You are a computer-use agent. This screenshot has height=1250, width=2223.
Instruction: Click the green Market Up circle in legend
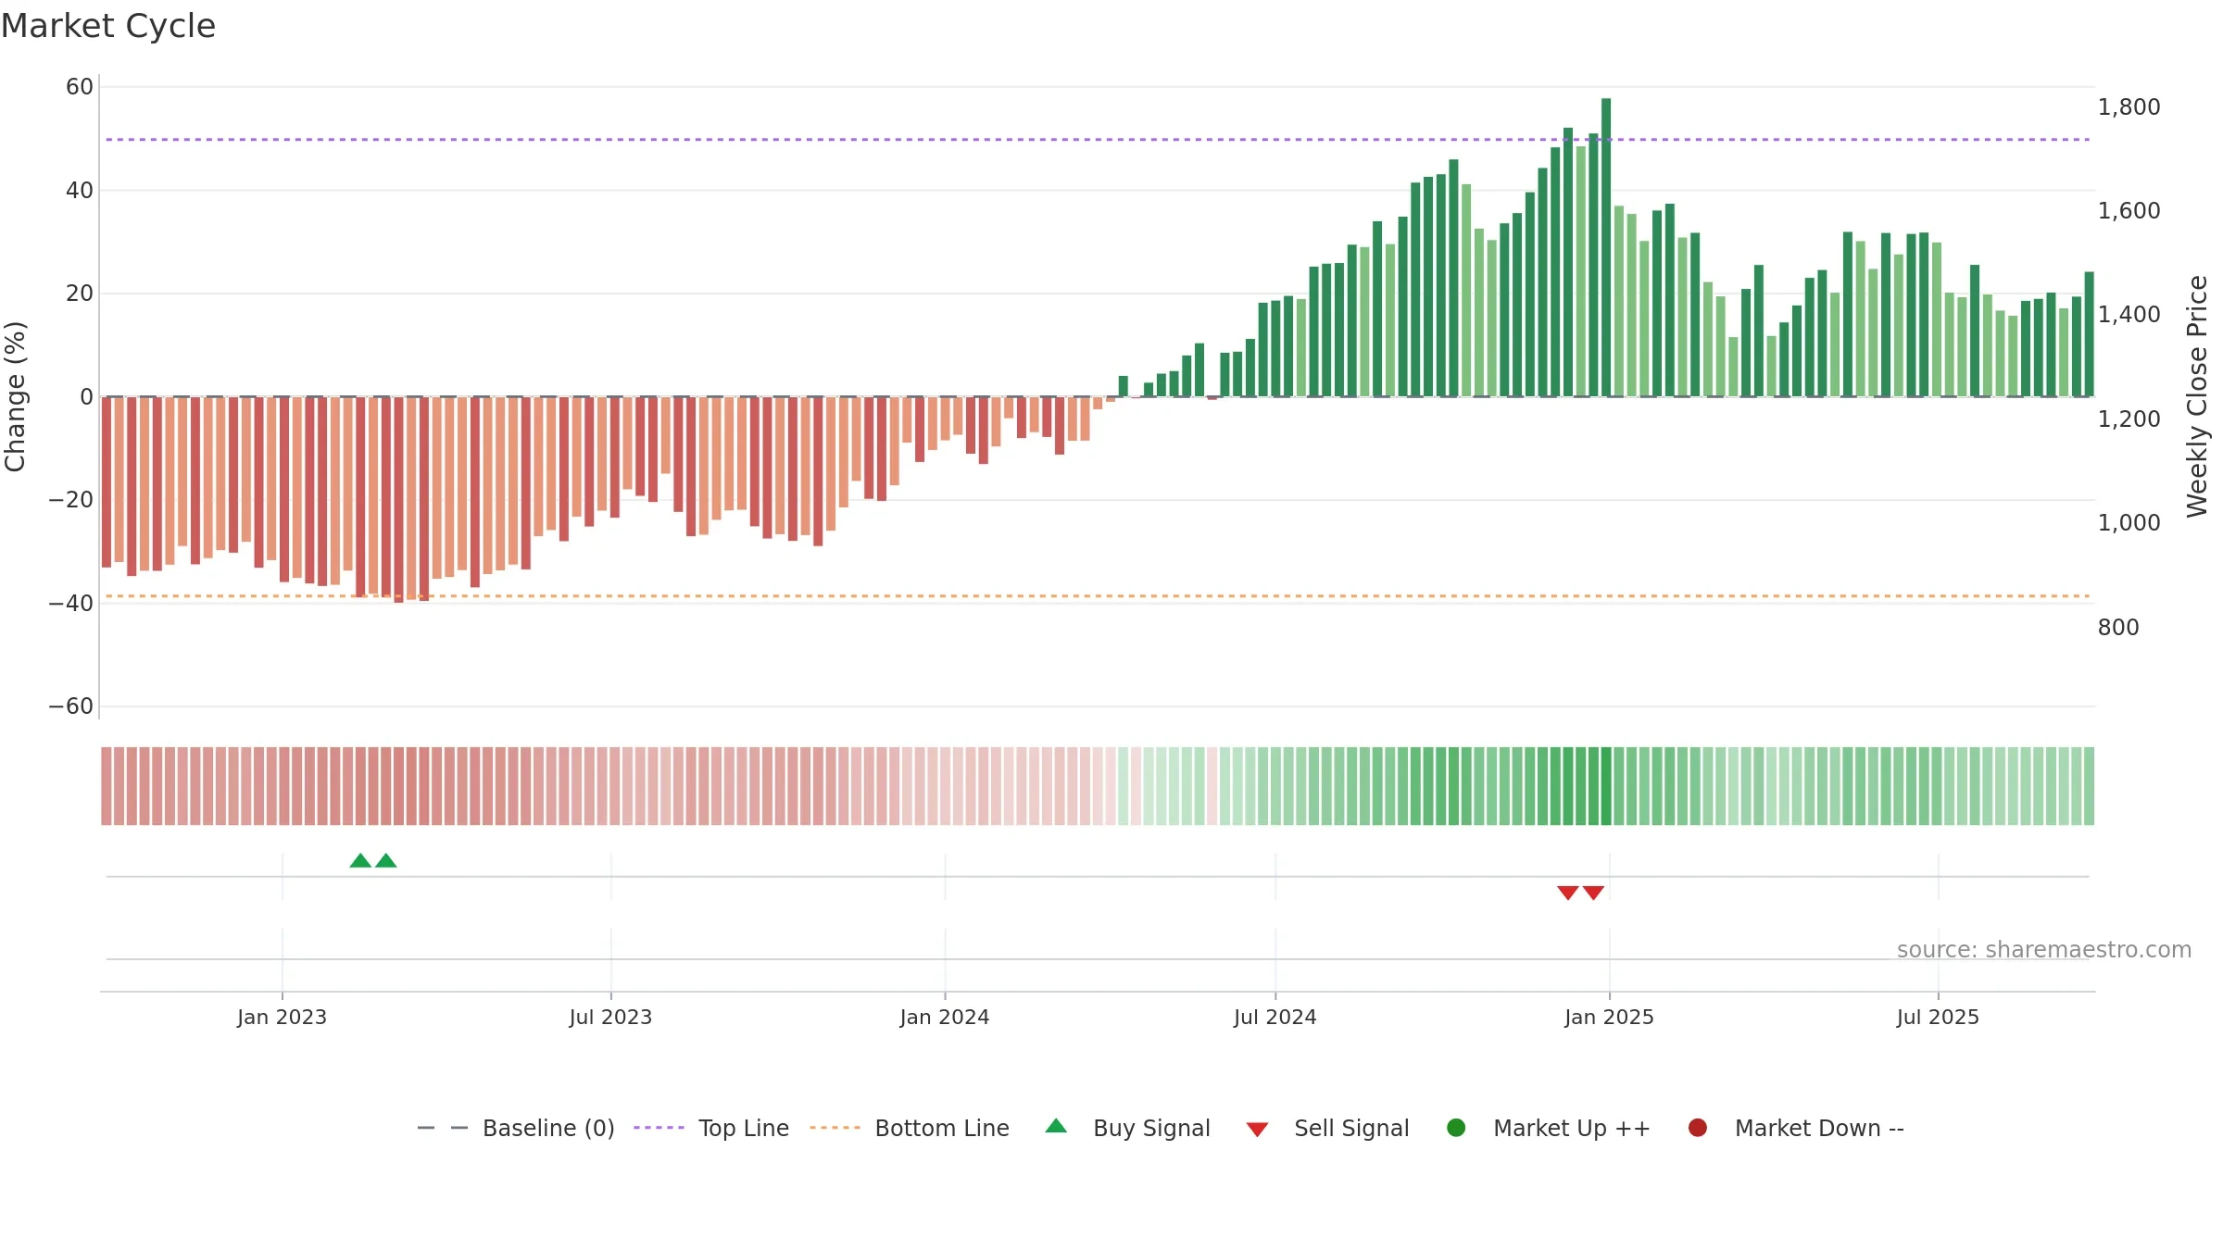click(1456, 1128)
